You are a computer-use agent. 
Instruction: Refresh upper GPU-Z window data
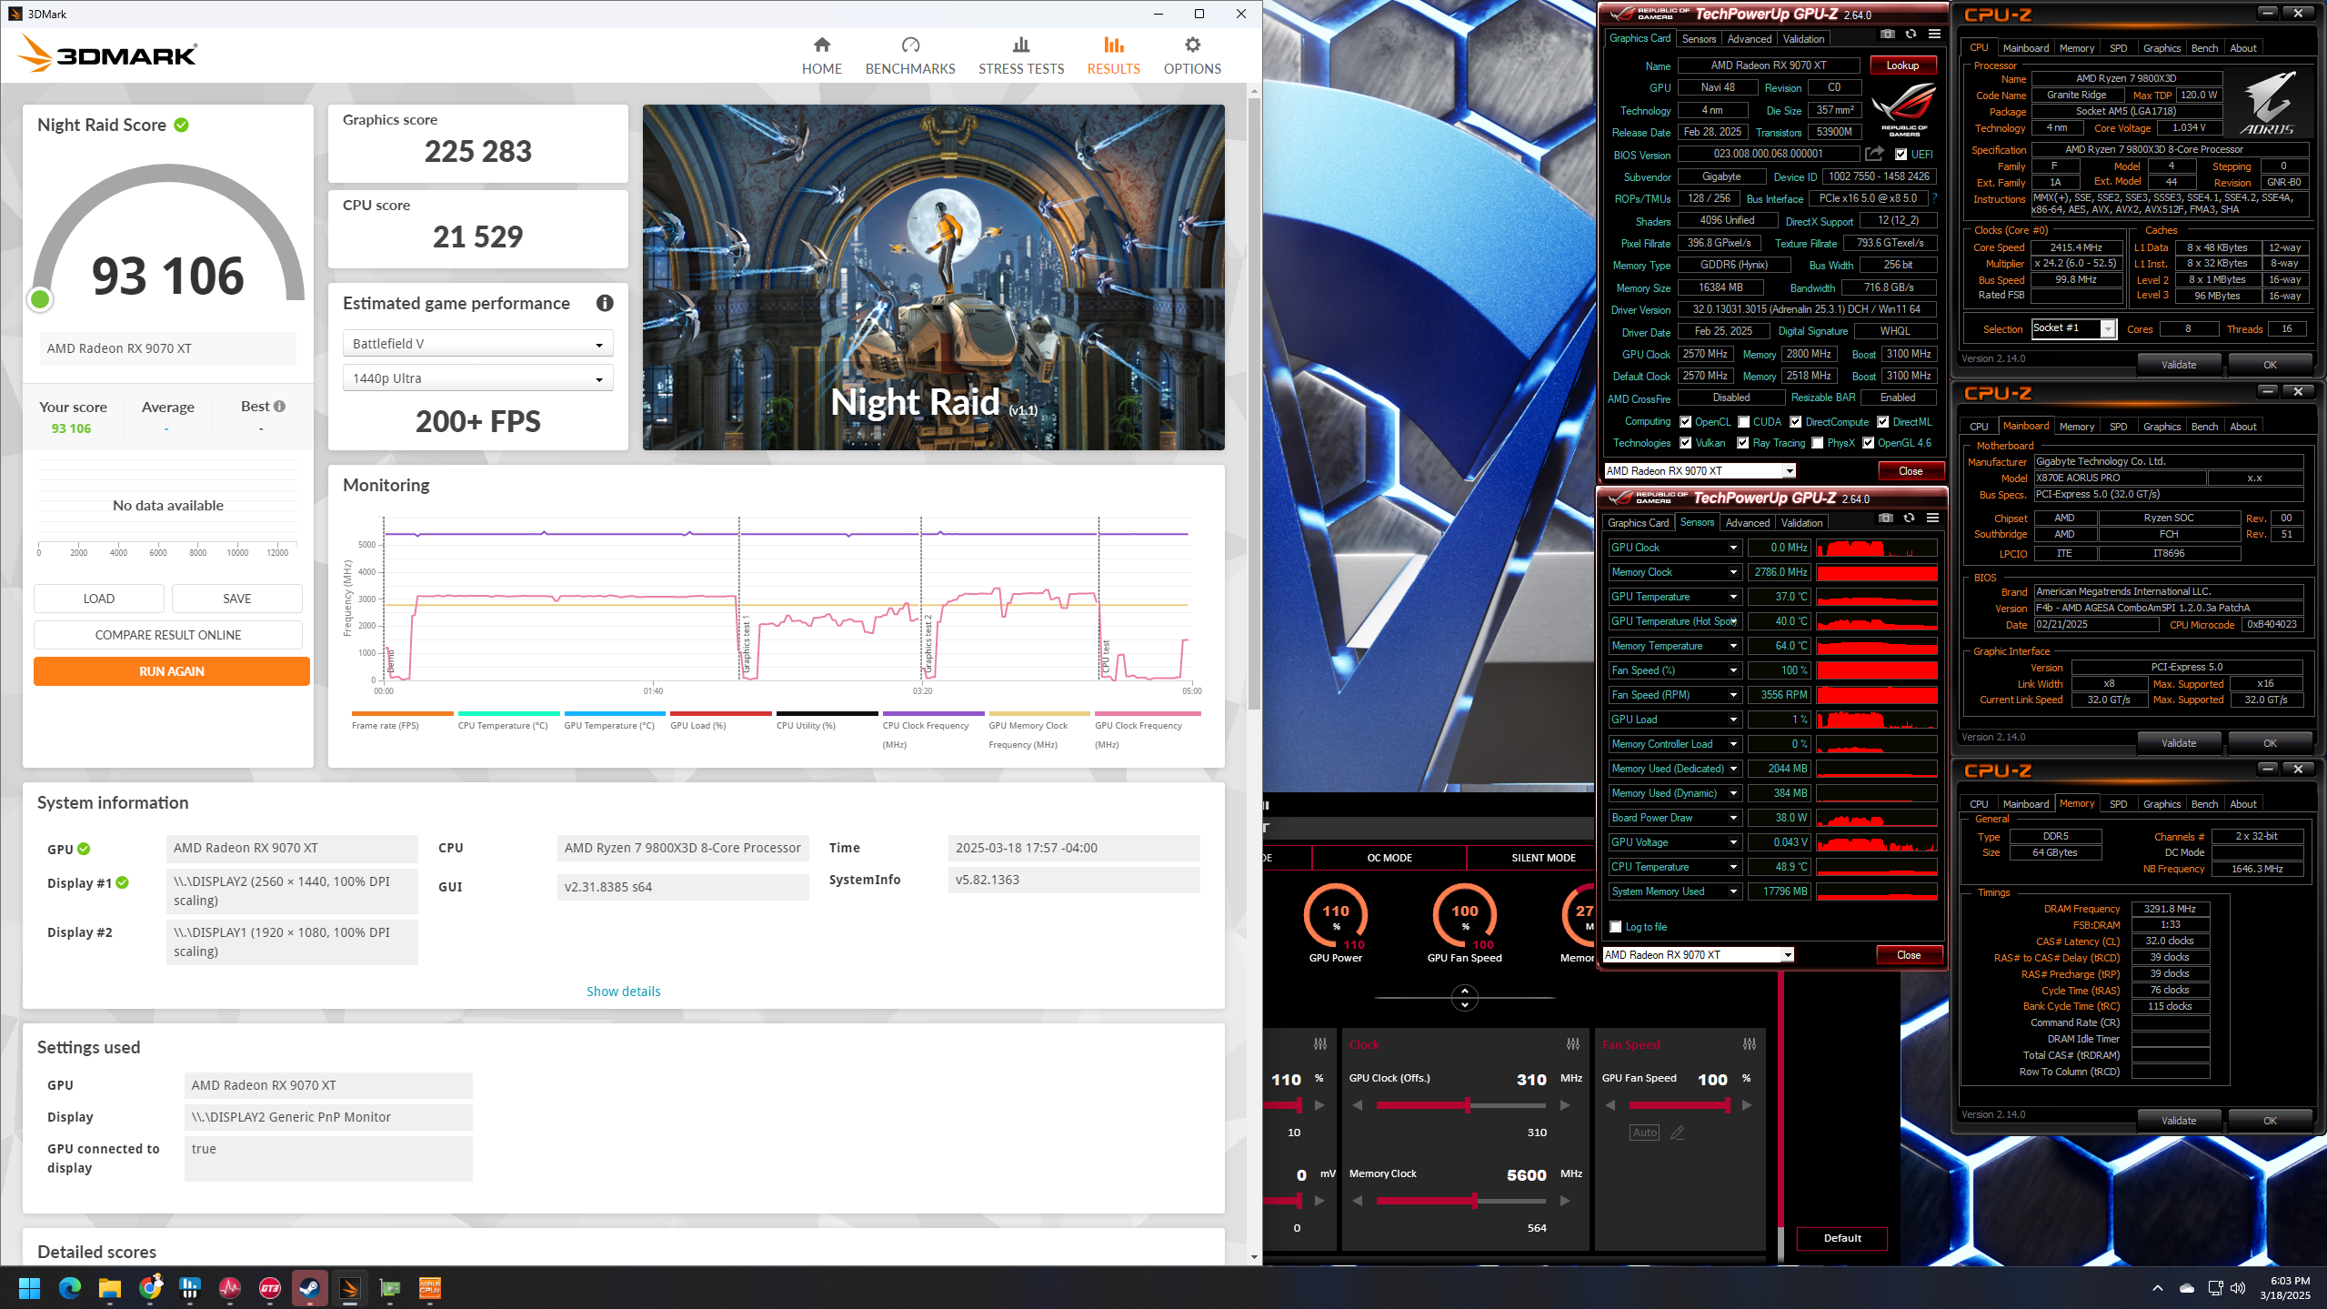(x=1911, y=35)
